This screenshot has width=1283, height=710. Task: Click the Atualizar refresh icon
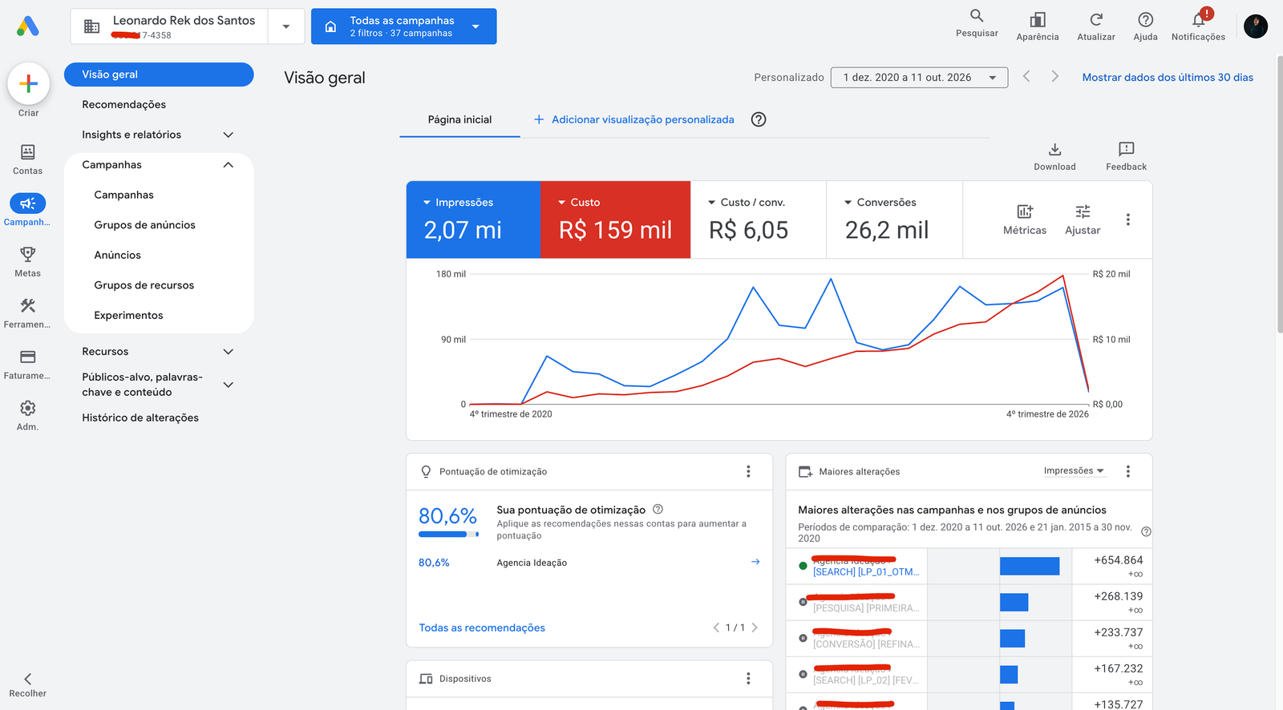tap(1096, 19)
